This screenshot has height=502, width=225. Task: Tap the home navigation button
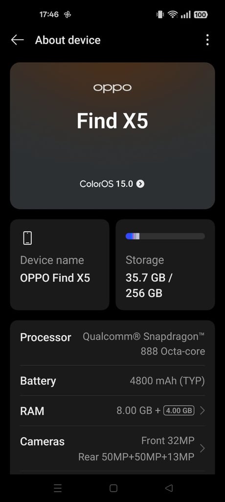pos(113,488)
